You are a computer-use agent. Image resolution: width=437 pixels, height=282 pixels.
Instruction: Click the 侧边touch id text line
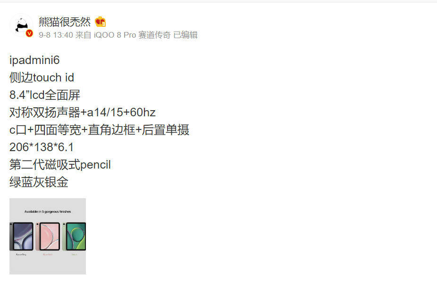point(42,78)
